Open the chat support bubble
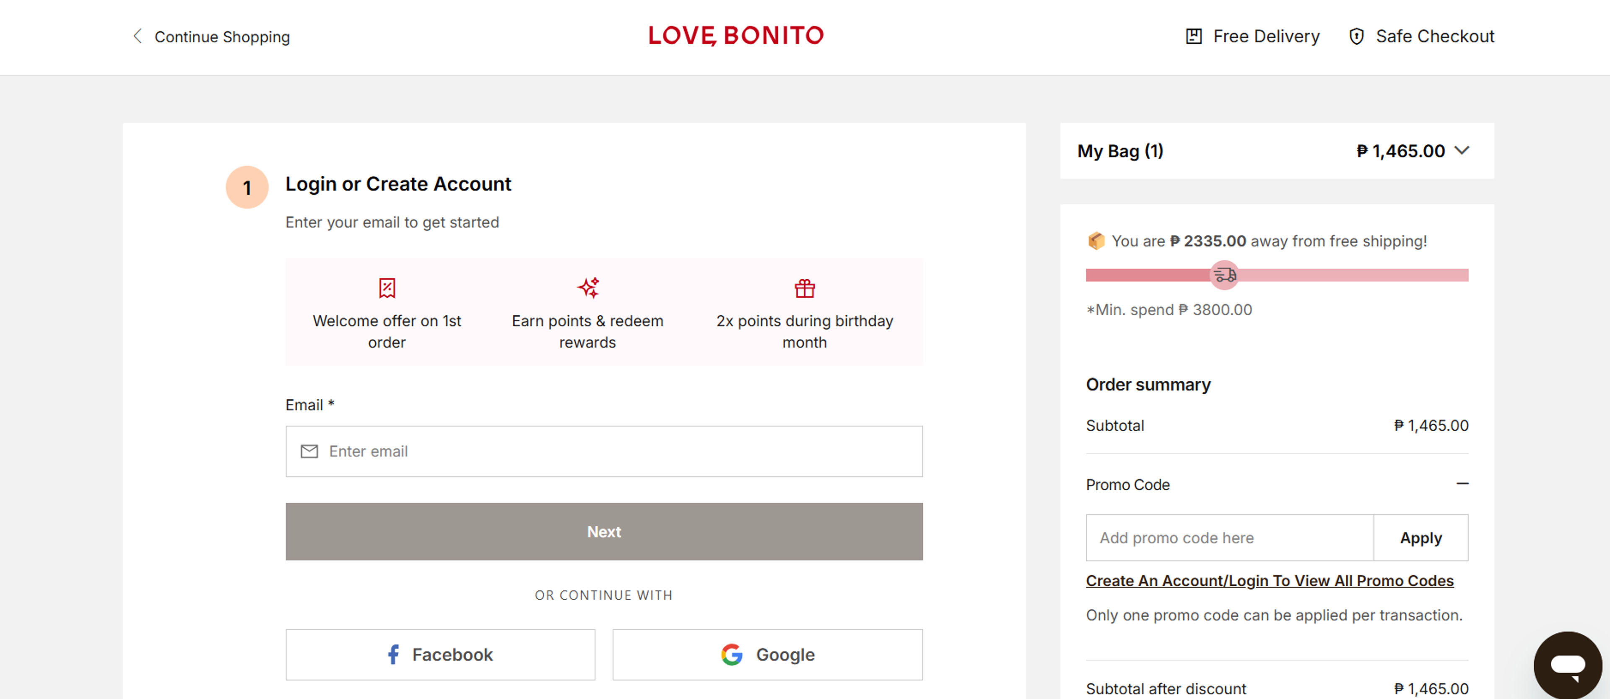 (x=1568, y=665)
